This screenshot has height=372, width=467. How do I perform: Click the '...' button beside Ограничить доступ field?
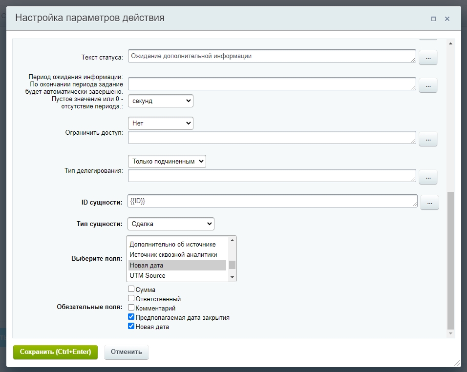tap(428, 139)
